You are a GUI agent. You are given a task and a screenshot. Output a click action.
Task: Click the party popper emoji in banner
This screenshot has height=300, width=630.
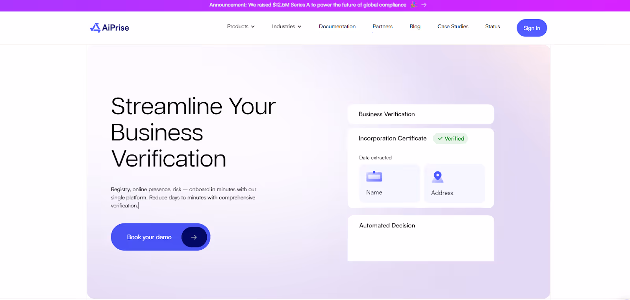click(414, 5)
